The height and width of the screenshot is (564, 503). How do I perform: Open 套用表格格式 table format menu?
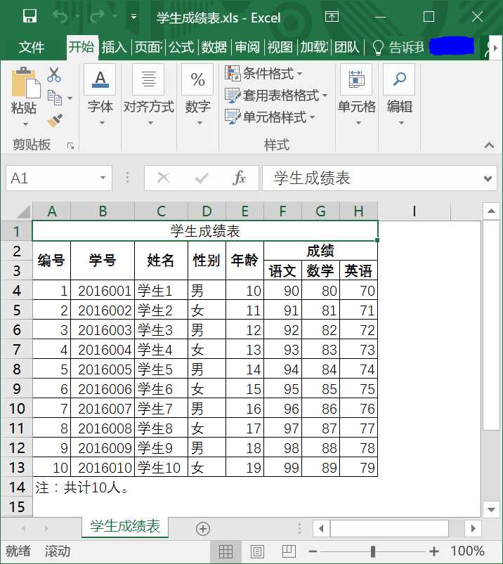point(276,96)
